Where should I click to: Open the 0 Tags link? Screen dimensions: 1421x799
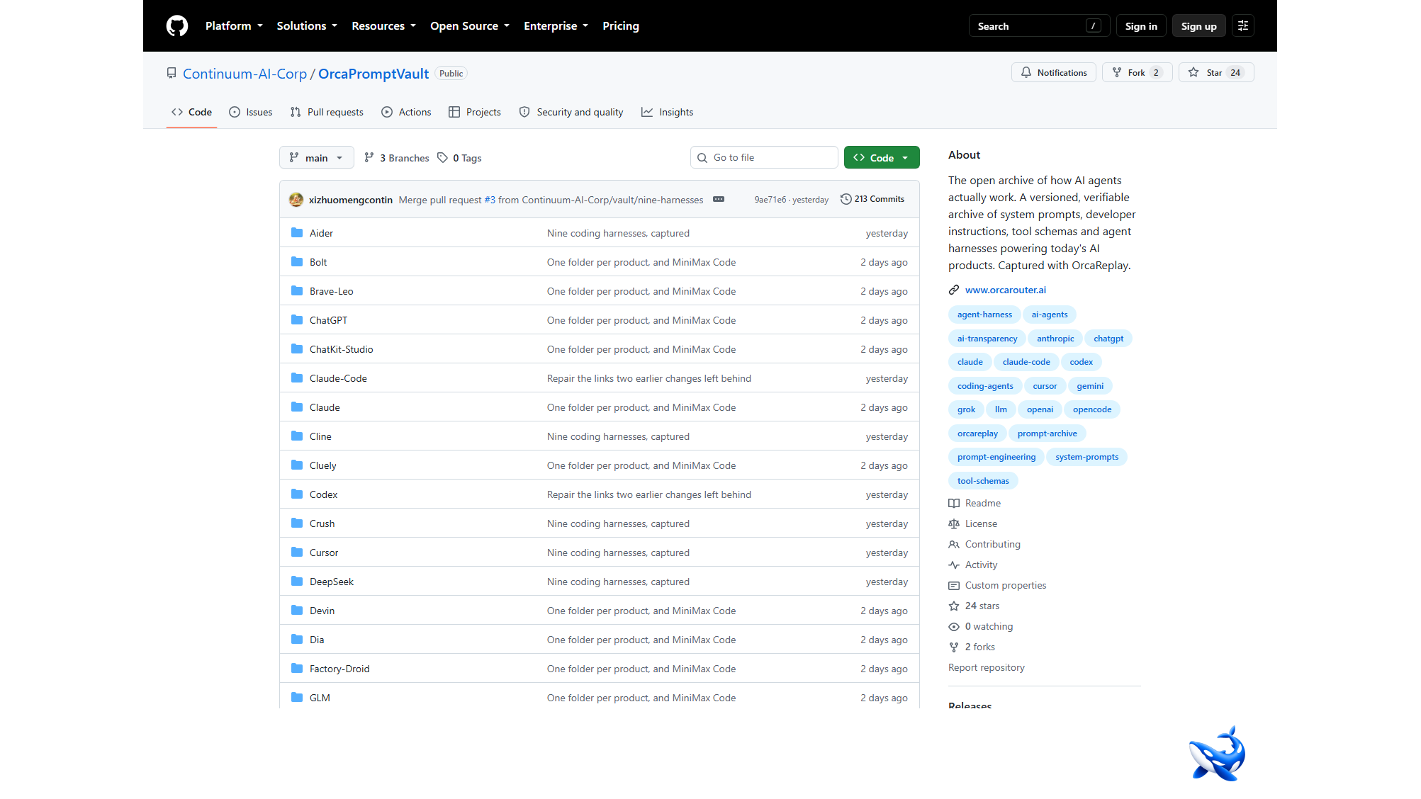(x=459, y=158)
